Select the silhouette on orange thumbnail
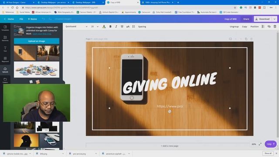This screenshot has height=157, width=279. (x=26, y=140)
